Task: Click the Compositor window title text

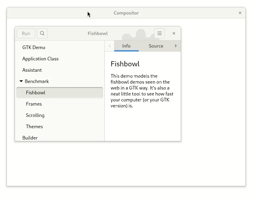Action: pyautogui.click(x=126, y=13)
